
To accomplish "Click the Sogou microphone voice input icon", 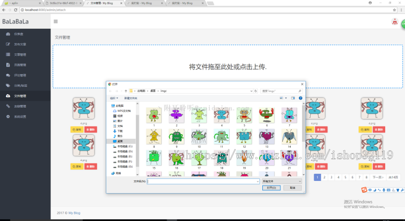I will [x=384, y=190].
